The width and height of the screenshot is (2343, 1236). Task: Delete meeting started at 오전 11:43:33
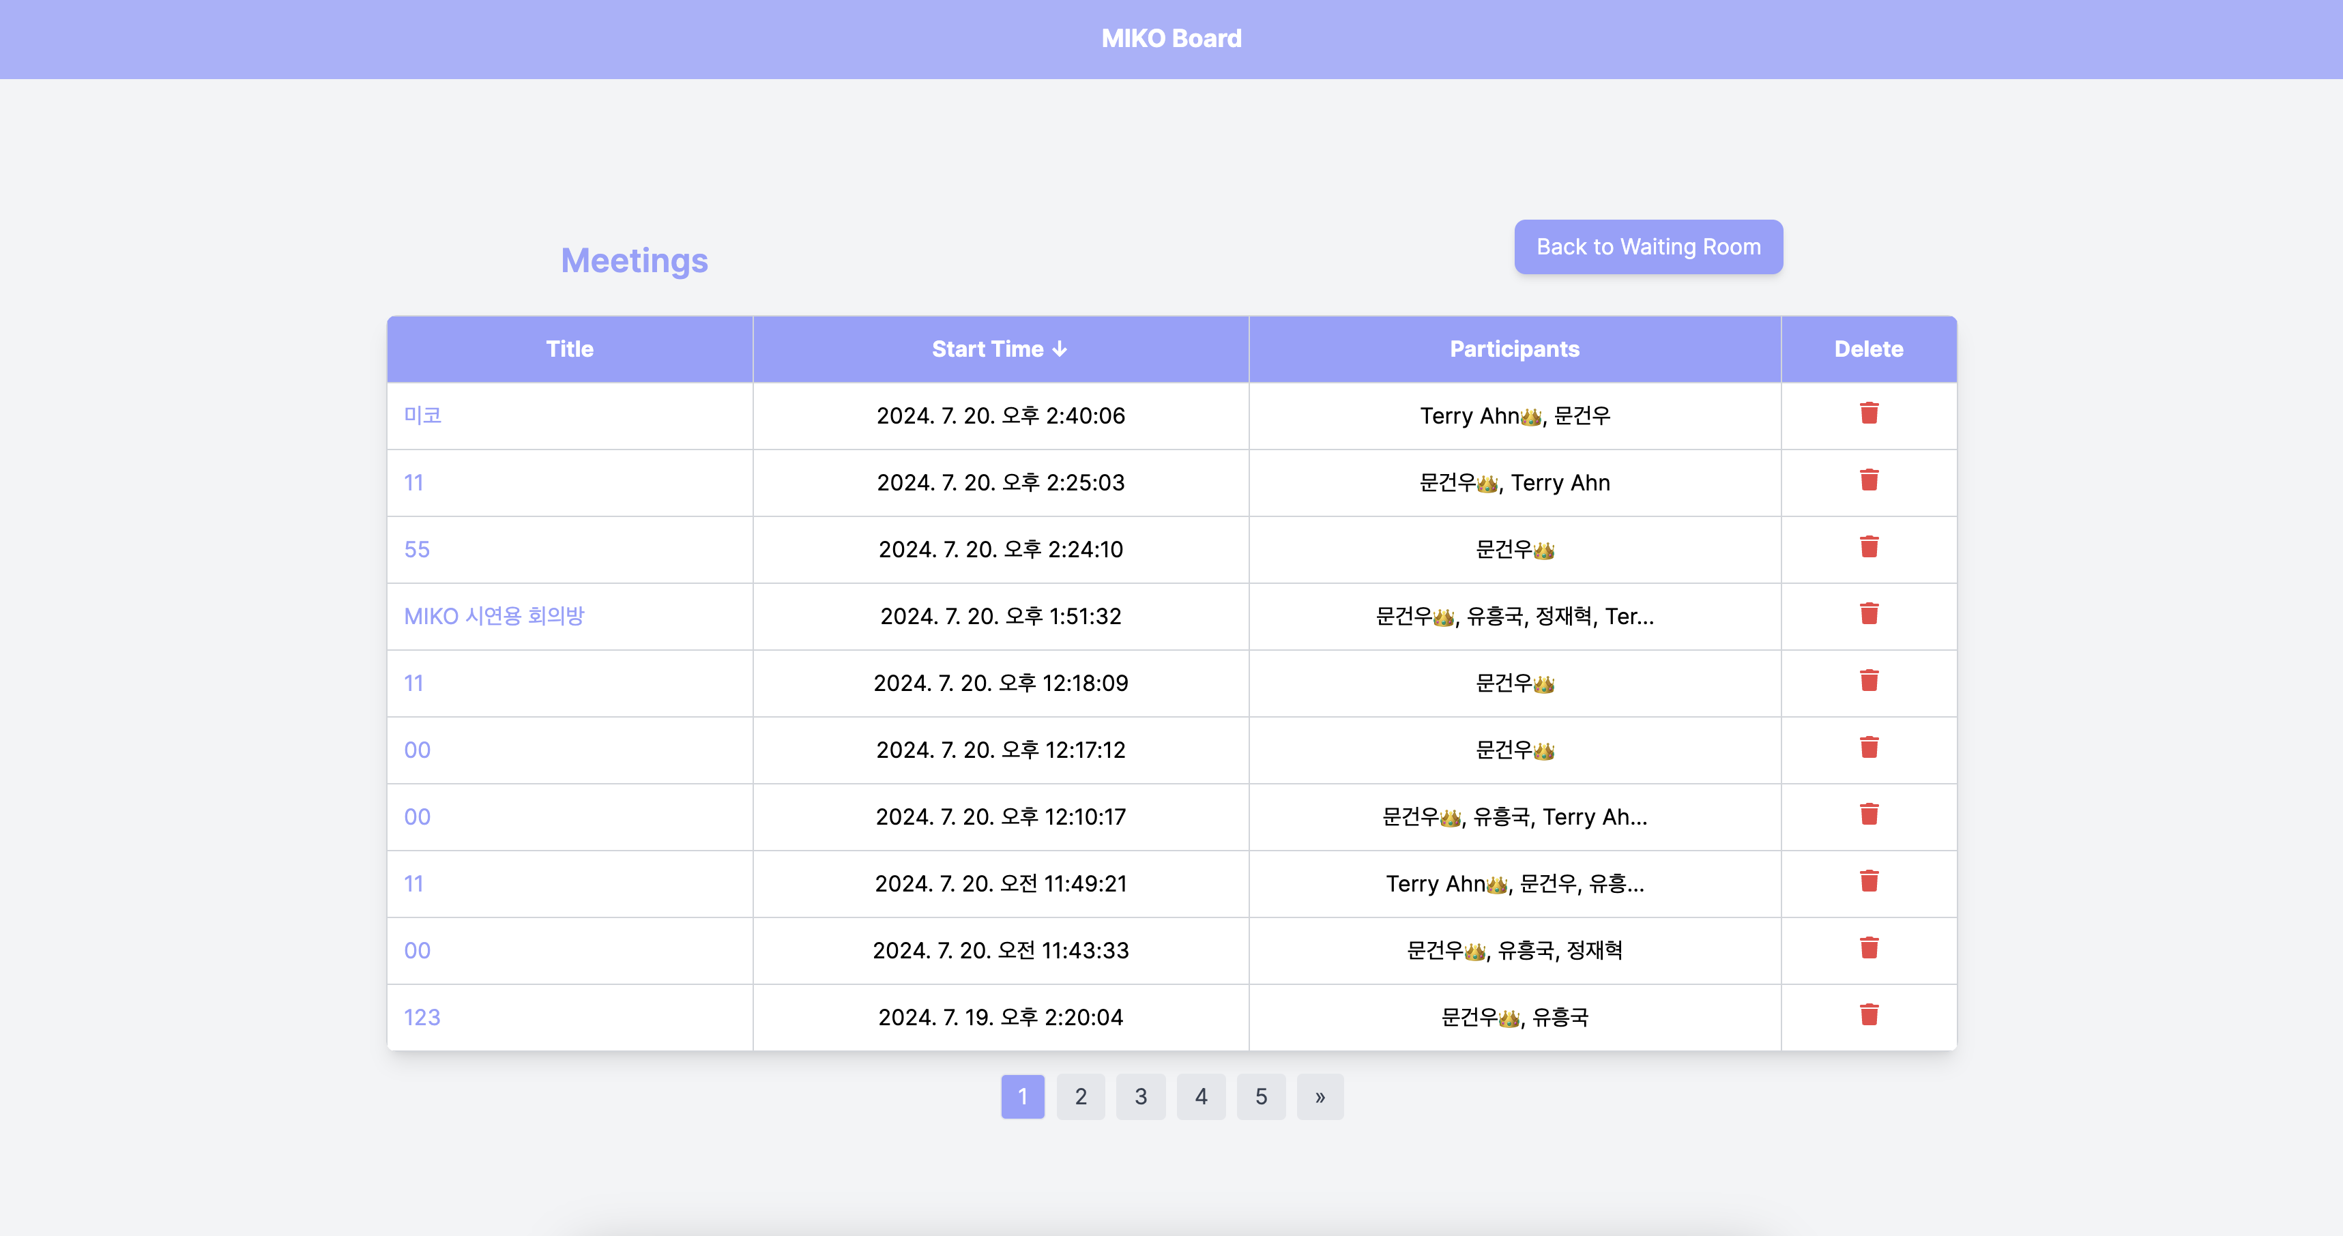pyautogui.click(x=1868, y=949)
